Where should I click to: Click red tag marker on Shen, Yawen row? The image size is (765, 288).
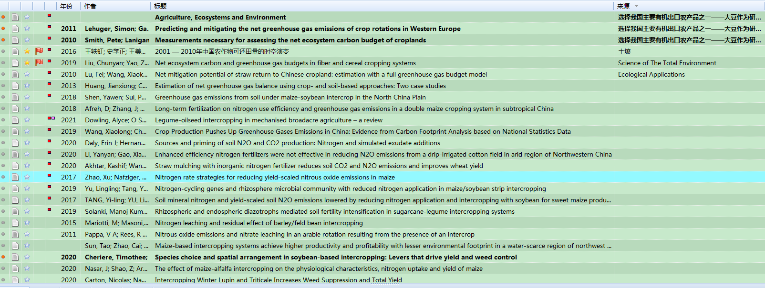[x=49, y=95]
